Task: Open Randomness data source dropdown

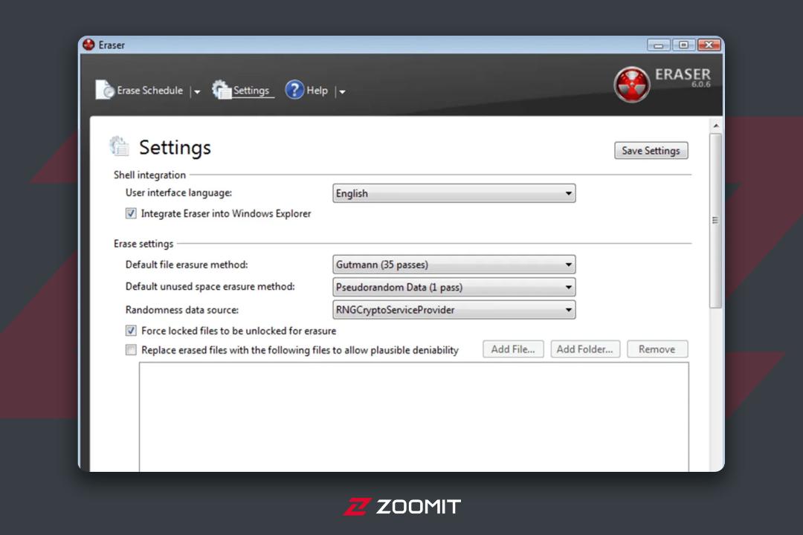Action: 454,309
